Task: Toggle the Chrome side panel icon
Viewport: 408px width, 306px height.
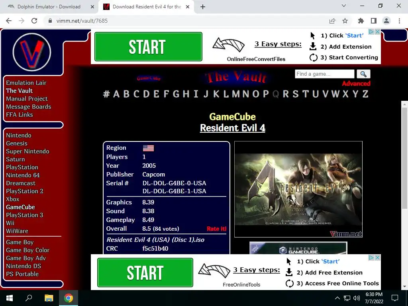Action: pyautogui.click(x=374, y=21)
